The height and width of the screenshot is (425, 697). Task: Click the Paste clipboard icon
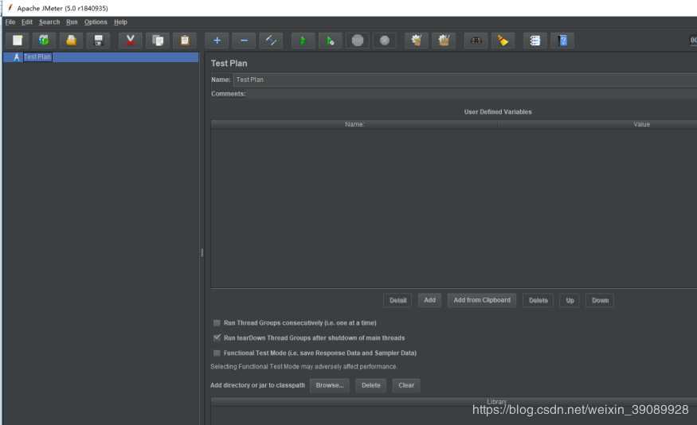click(185, 41)
